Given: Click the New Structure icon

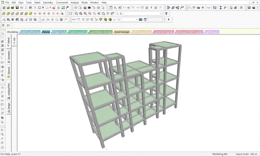Looking at the screenshot, I should (4, 8).
